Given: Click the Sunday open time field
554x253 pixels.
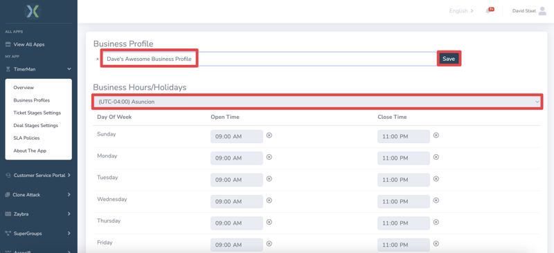Looking at the screenshot, I should 237,137.
